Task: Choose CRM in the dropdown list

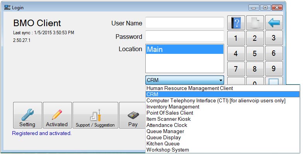Action: pos(223,95)
